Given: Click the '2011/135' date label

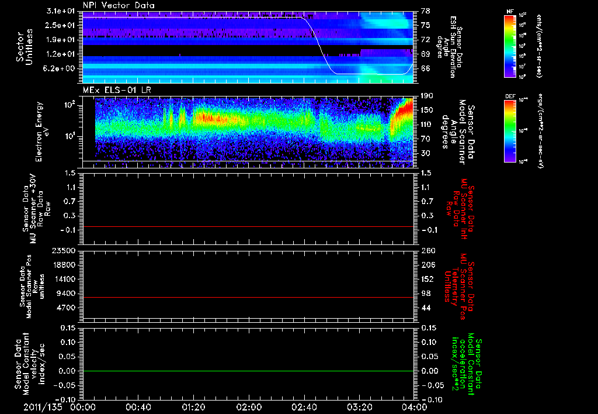Looking at the screenshot, I should click(43, 407).
